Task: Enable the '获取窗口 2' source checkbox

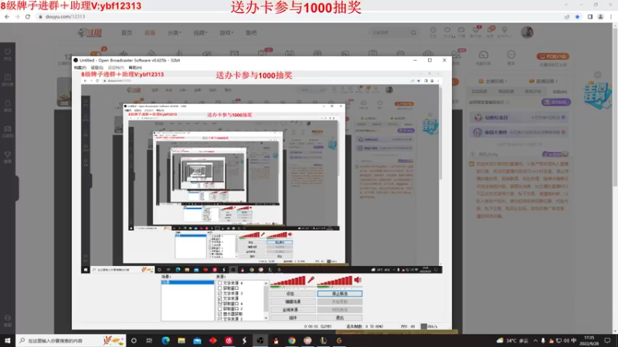Action: [x=220, y=309]
